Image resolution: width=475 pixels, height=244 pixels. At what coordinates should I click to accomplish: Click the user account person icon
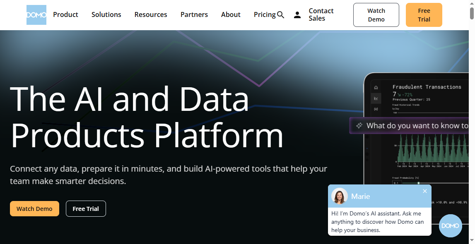click(297, 15)
